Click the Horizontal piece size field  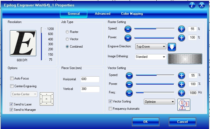[x=90, y=79]
